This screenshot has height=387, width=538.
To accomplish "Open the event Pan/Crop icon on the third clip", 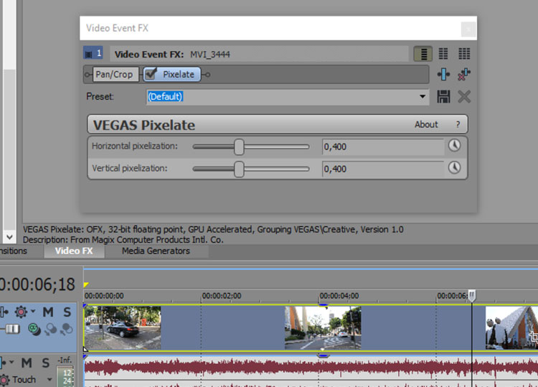I will coord(534,337).
